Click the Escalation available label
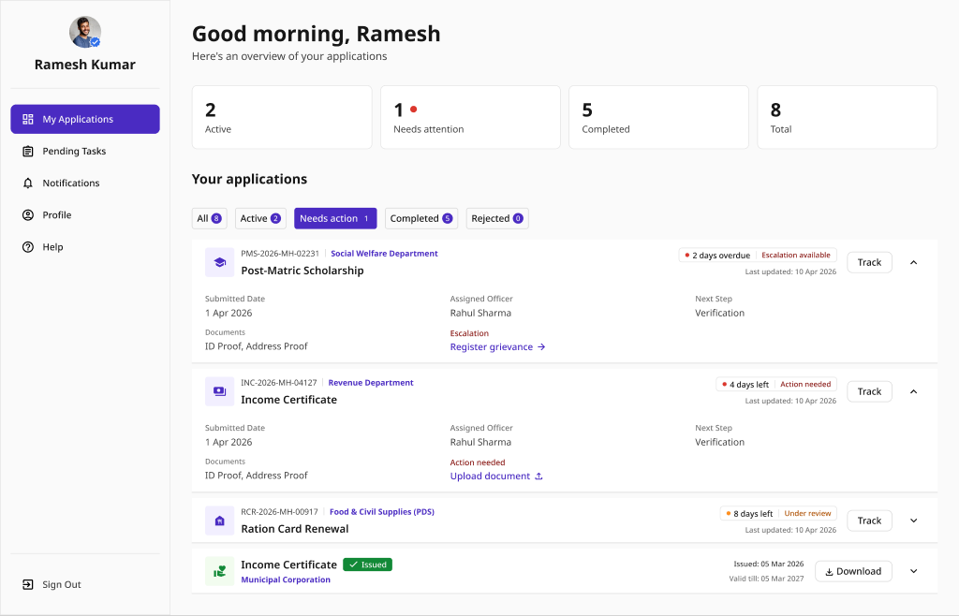 796,256
